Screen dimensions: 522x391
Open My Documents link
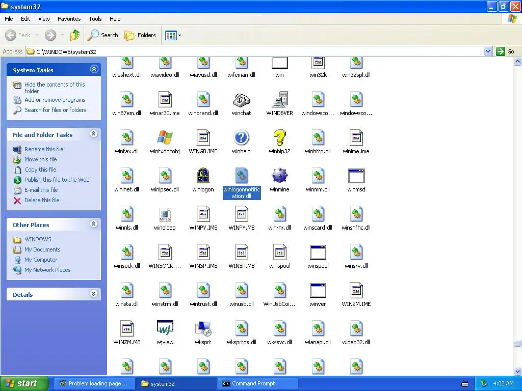coord(42,249)
